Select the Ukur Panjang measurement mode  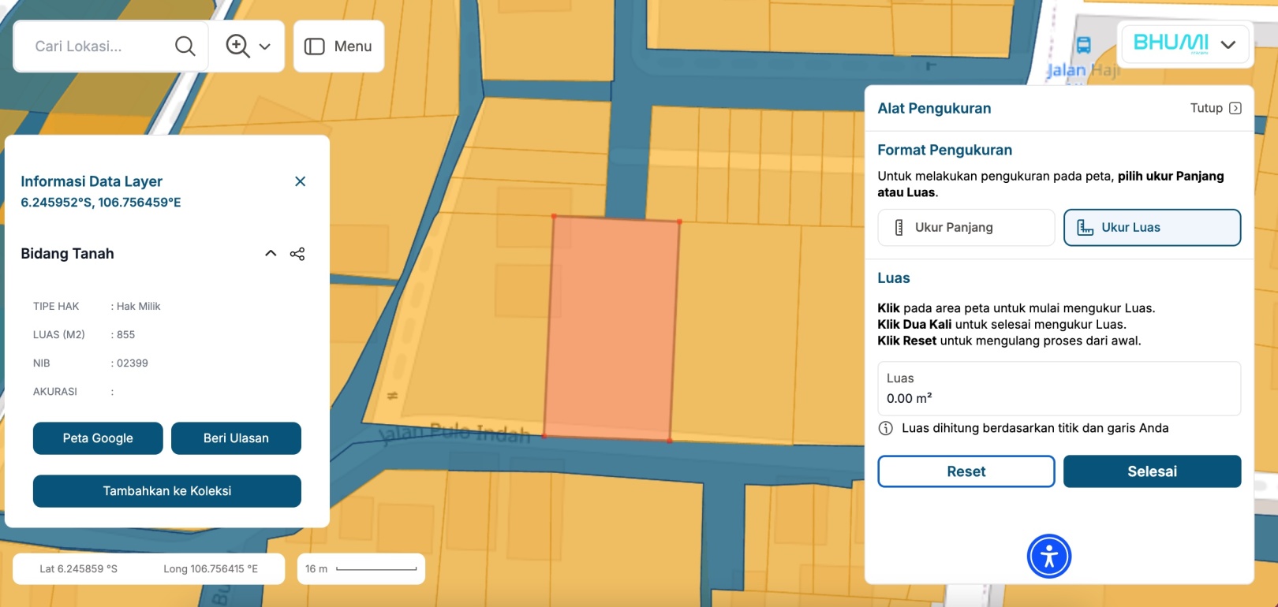pyautogui.click(x=966, y=228)
